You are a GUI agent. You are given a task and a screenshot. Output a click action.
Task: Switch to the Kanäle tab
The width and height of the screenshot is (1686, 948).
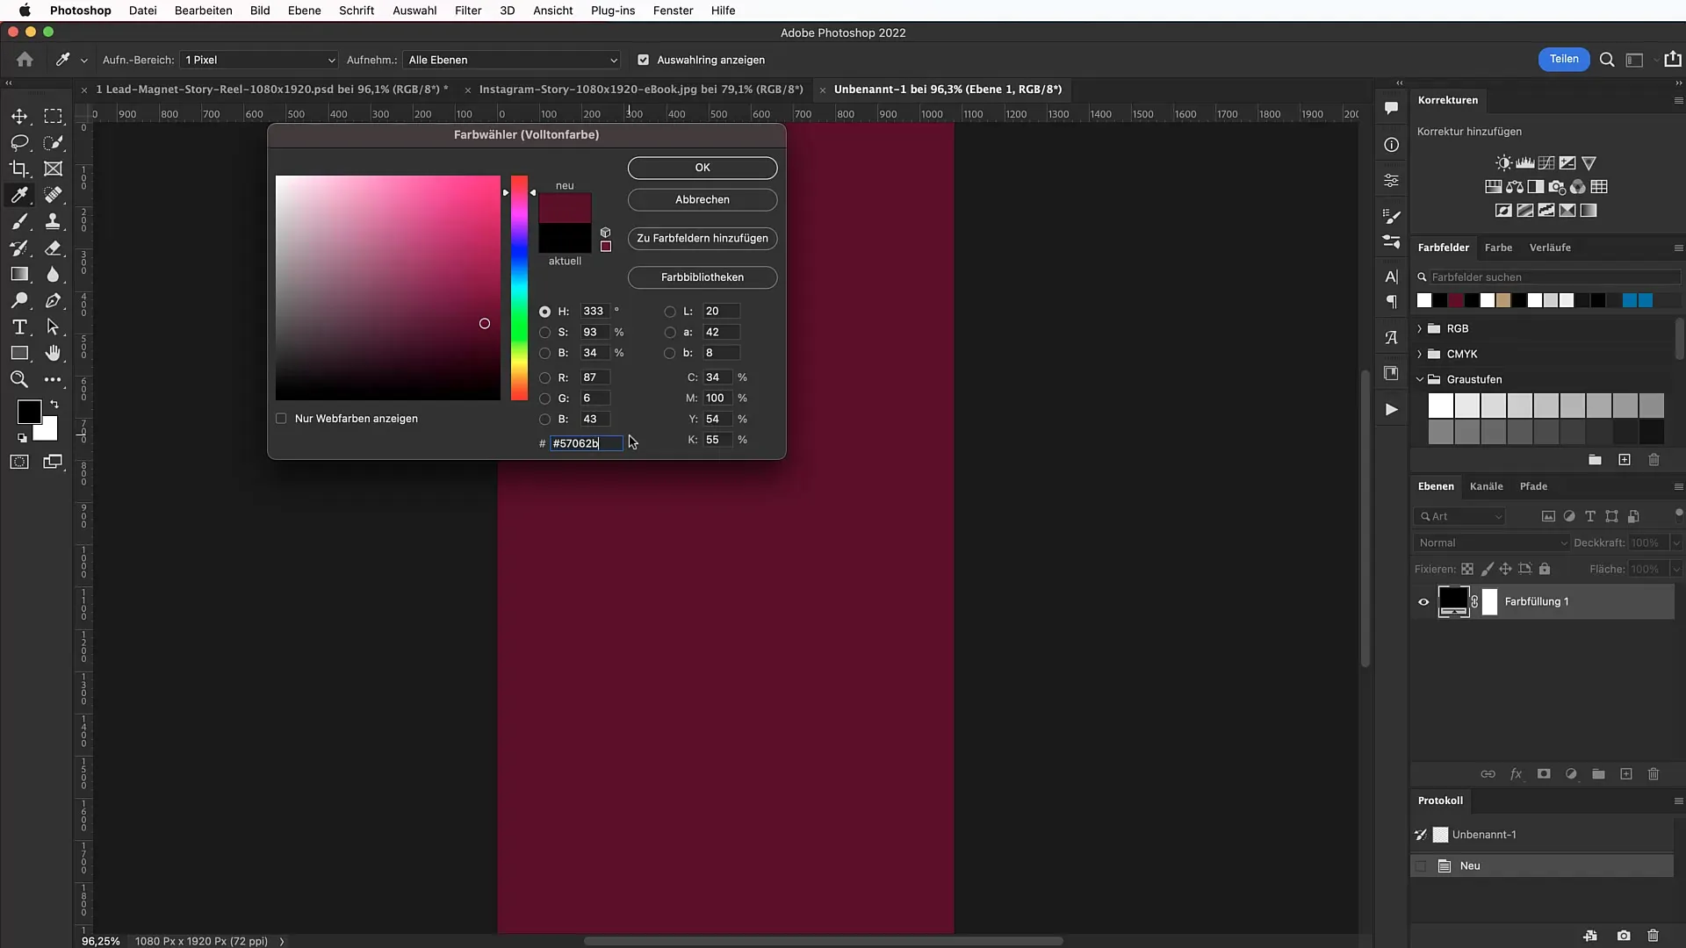1486,486
